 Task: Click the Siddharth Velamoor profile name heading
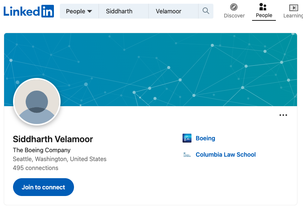pos(53,139)
